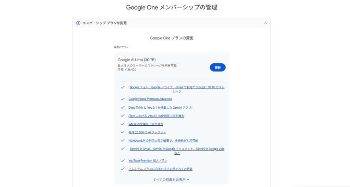350x187 pixels.
Task: Click the blue 更新 button
Action: 217,67
